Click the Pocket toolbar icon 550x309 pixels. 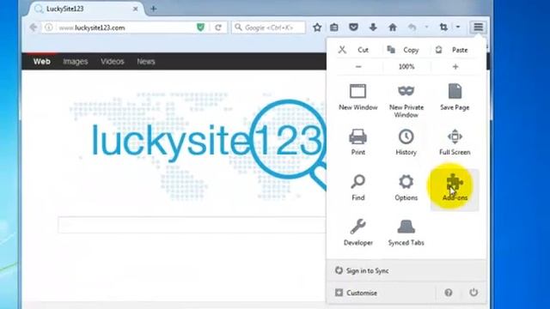(353, 27)
